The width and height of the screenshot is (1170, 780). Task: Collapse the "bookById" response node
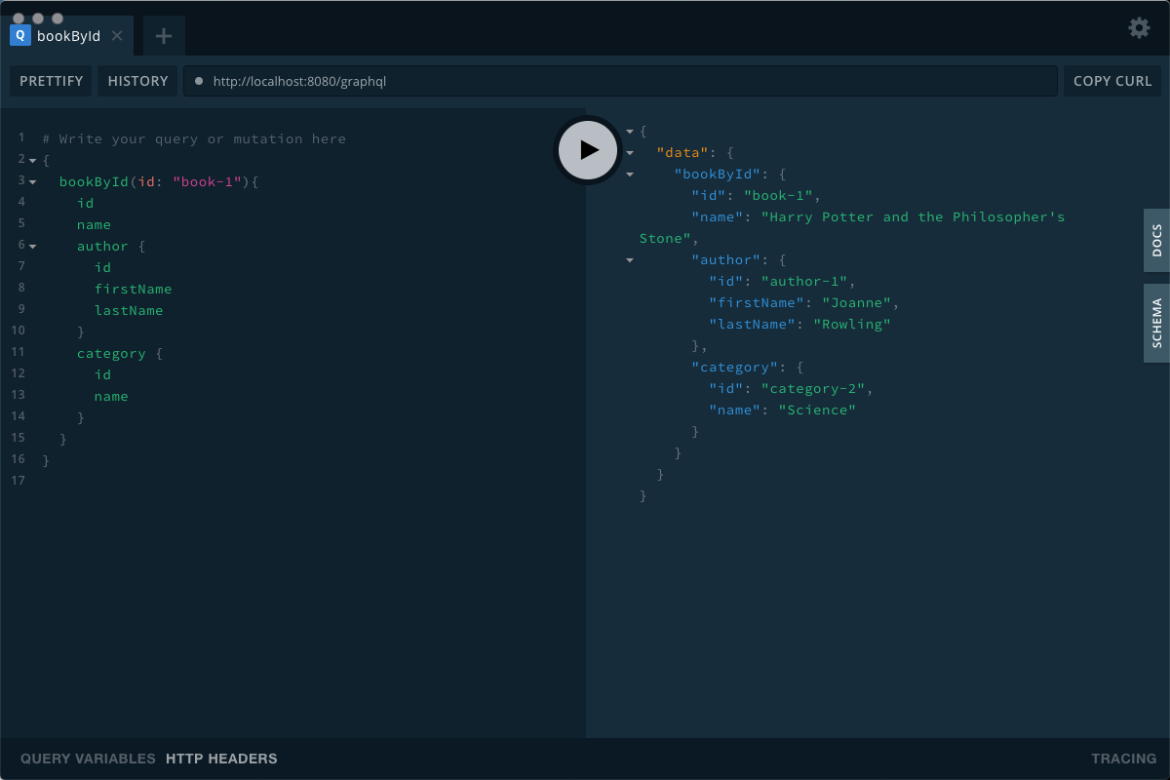click(x=630, y=174)
